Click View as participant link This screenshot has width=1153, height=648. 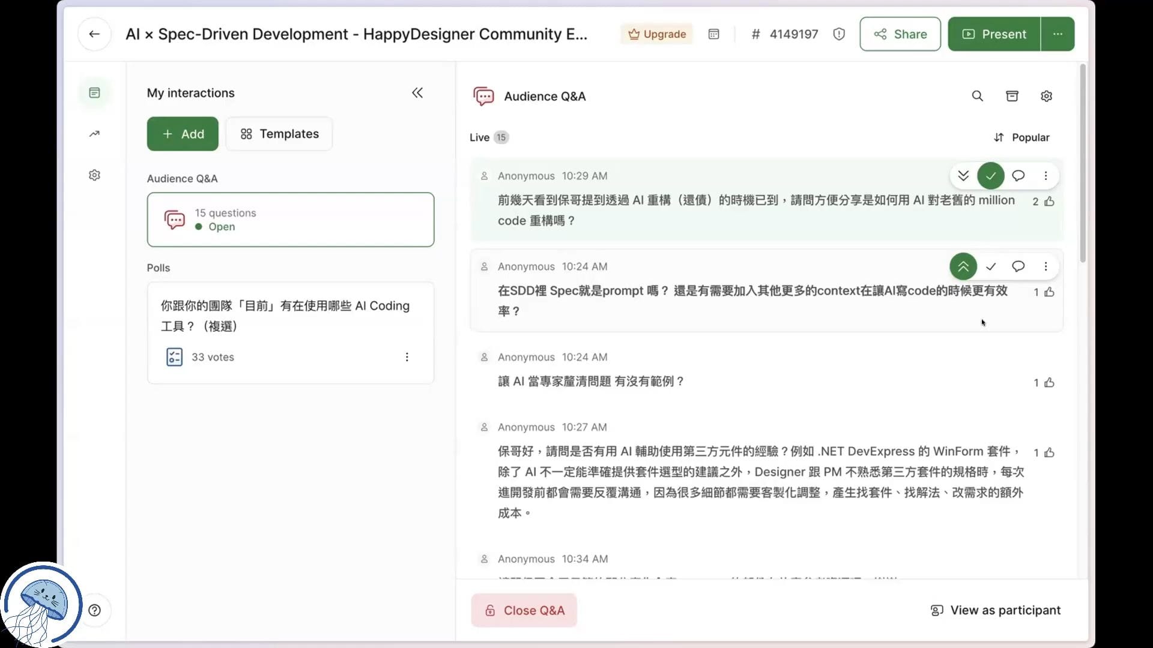click(x=995, y=610)
